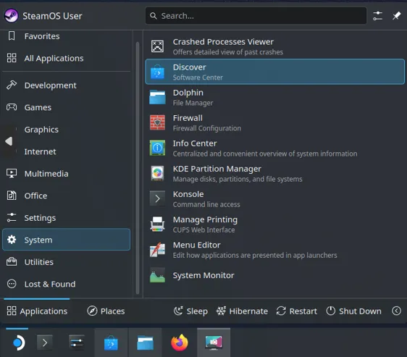Open Discover from the taskbar

[x=111, y=343]
